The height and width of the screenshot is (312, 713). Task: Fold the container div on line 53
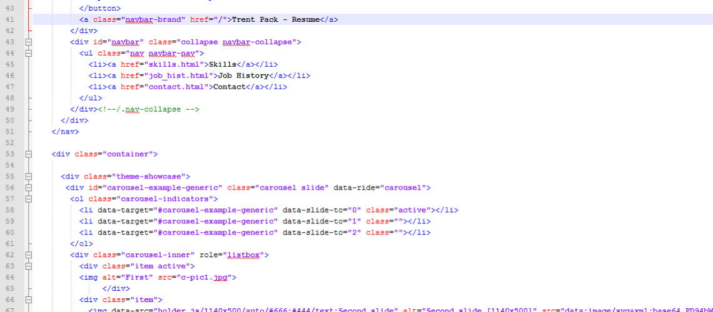[x=28, y=154]
